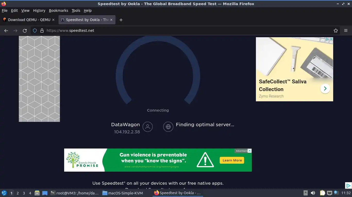Click the padlock site security icon
352x197 pixels.
point(42,31)
